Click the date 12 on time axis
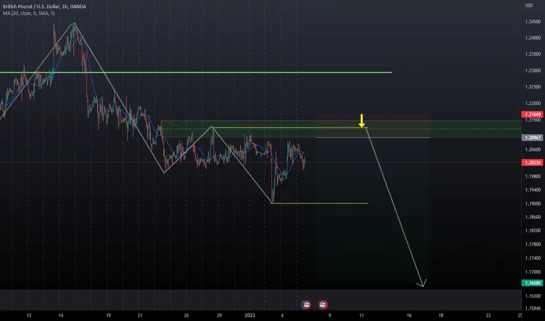Image resolution: width=545 pixels, height=321 pixels. [29, 315]
